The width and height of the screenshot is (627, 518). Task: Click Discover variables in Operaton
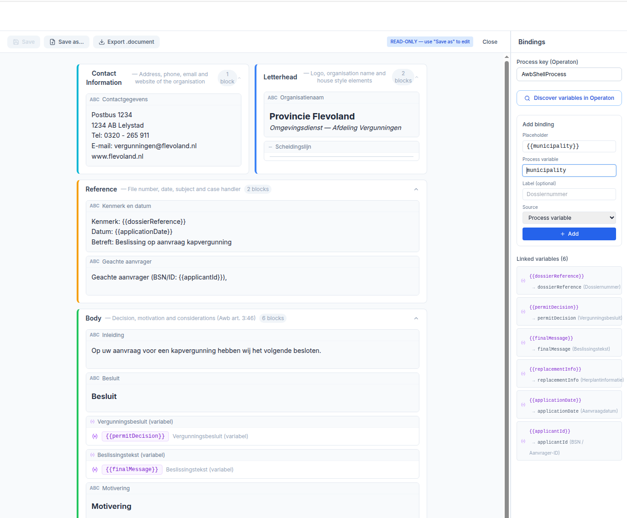(569, 98)
